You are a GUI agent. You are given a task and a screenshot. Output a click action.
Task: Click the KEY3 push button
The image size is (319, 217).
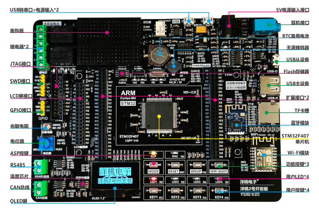tap(197, 191)
